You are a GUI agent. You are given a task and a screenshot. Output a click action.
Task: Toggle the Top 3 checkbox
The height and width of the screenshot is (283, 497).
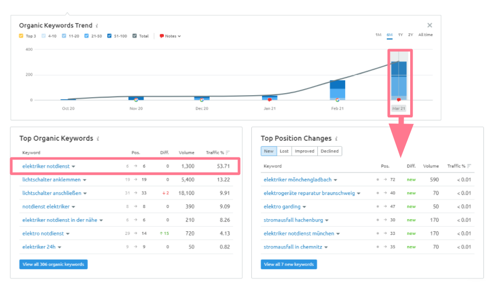(21, 36)
